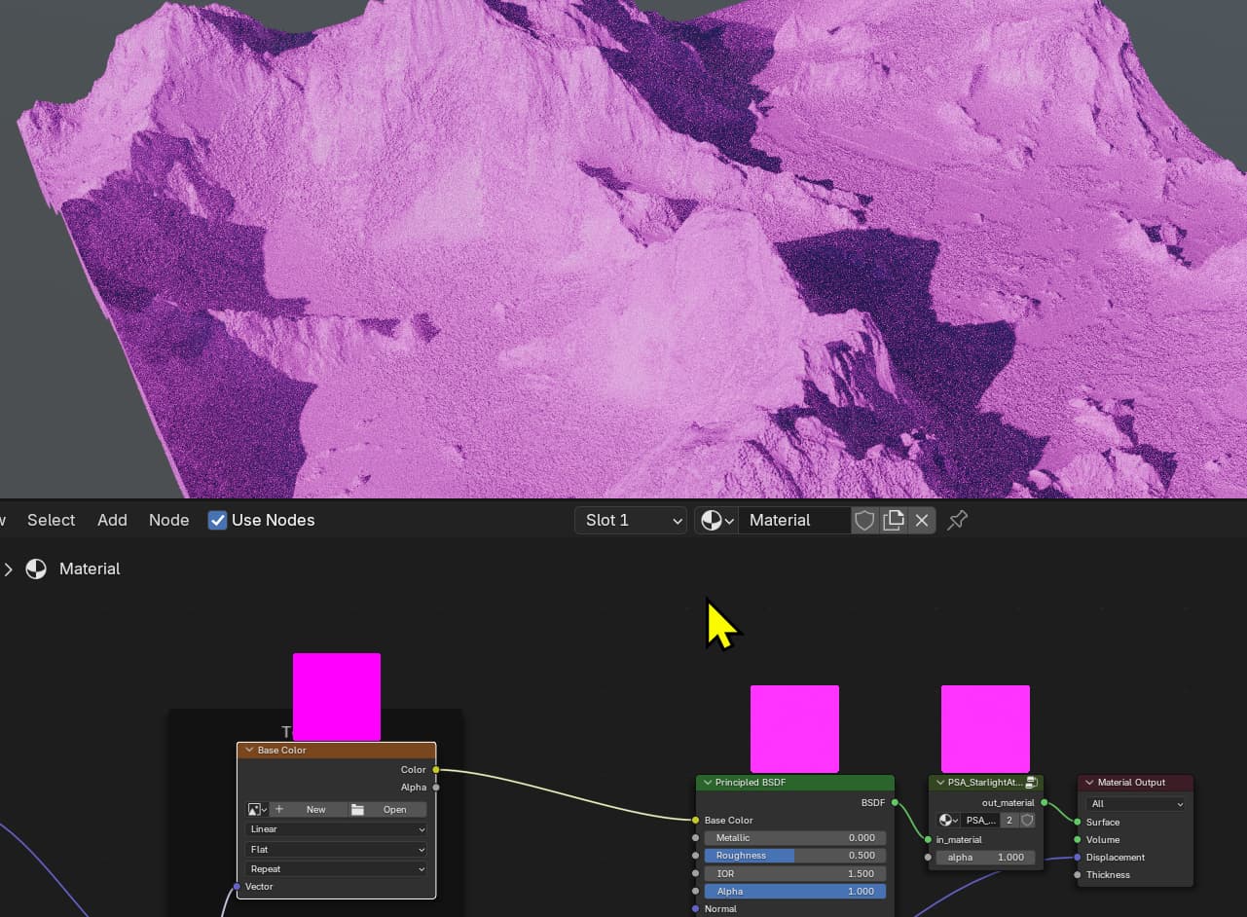Click the New image button
Image resolution: width=1247 pixels, height=917 pixels.
point(308,810)
